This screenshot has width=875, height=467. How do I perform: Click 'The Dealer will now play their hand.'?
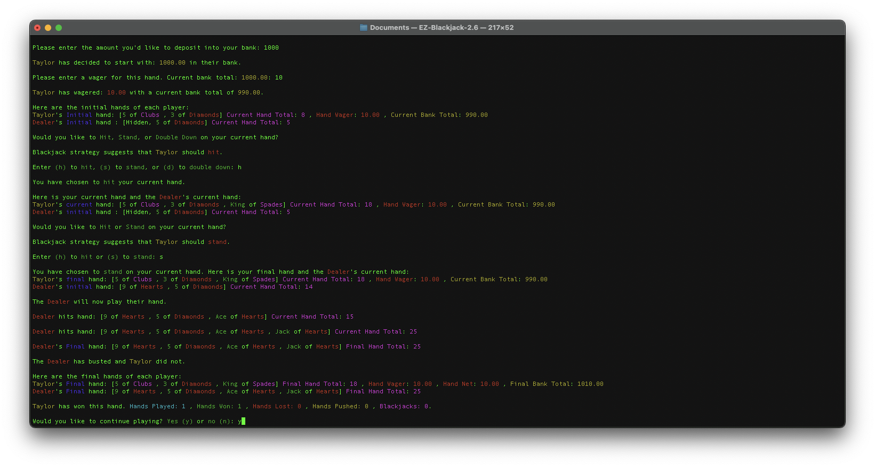point(99,302)
